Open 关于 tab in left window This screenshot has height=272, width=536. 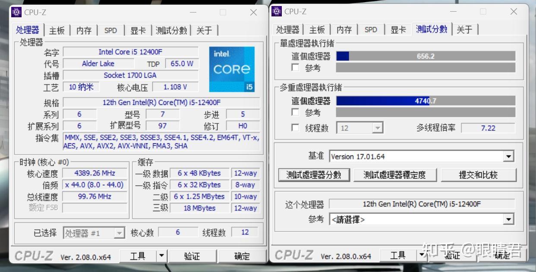coord(204,30)
